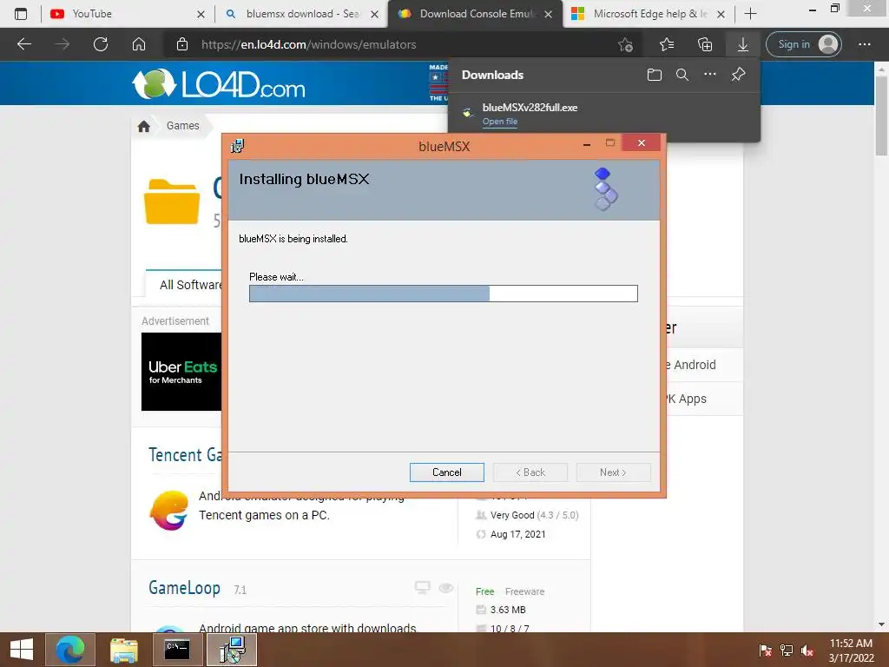
Task: Open the tab actions menu
Action: pos(21,14)
